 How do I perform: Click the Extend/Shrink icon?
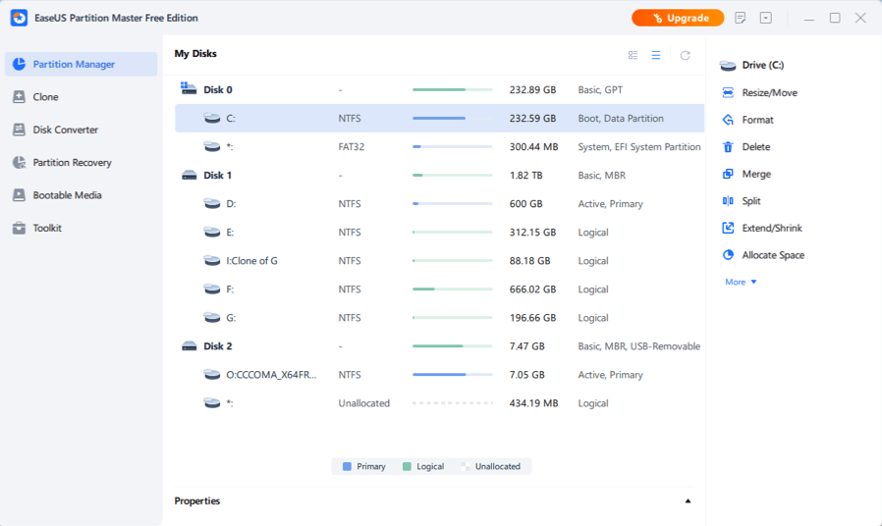pyautogui.click(x=728, y=228)
